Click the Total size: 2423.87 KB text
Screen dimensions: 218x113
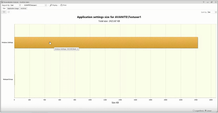109,21
